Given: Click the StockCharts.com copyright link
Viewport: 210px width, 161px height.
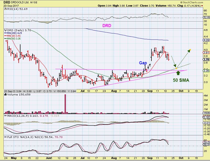Looking at the screenshot, I should 192,2.
